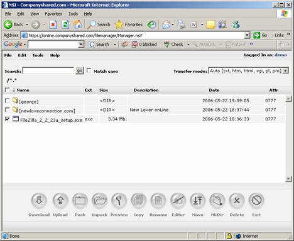Open the browser Favorites menu

point(53,14)
